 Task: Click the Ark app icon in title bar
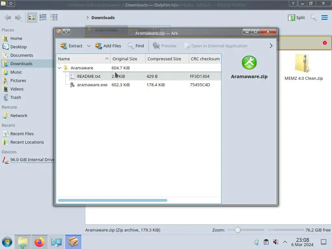pos(59,32)
